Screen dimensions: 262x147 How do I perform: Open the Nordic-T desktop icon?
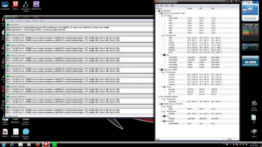click(5, 133)
